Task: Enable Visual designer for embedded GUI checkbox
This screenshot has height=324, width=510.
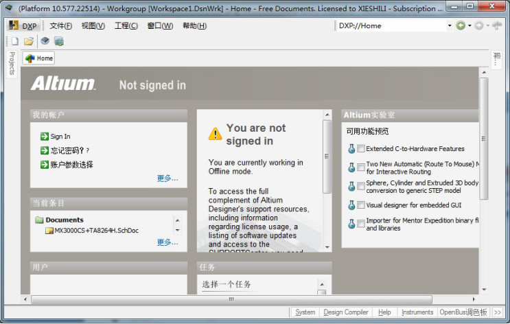Action: click(361, 205)
